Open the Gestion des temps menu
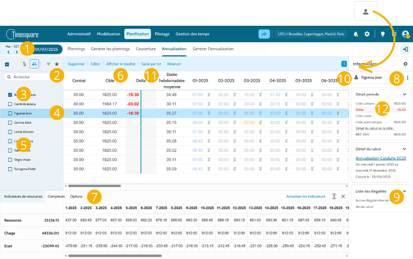The image size is (413, 259). [192, 34]
